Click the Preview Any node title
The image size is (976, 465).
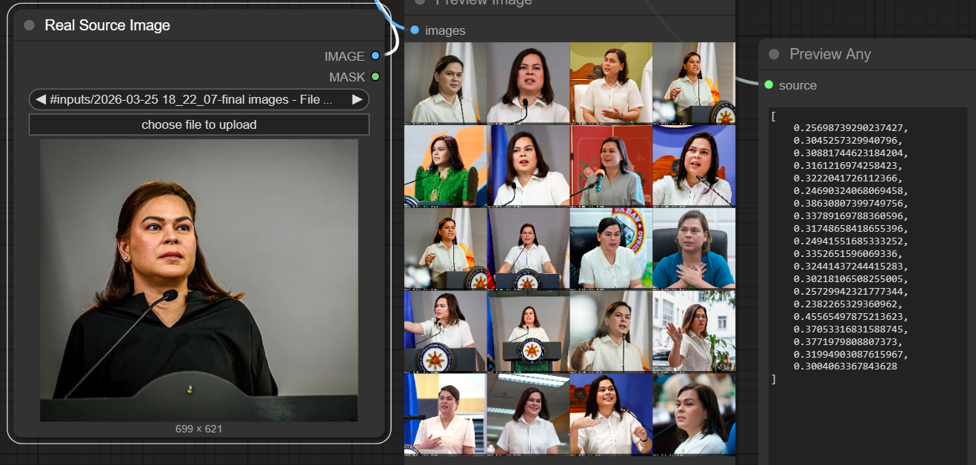pos(830,54)
